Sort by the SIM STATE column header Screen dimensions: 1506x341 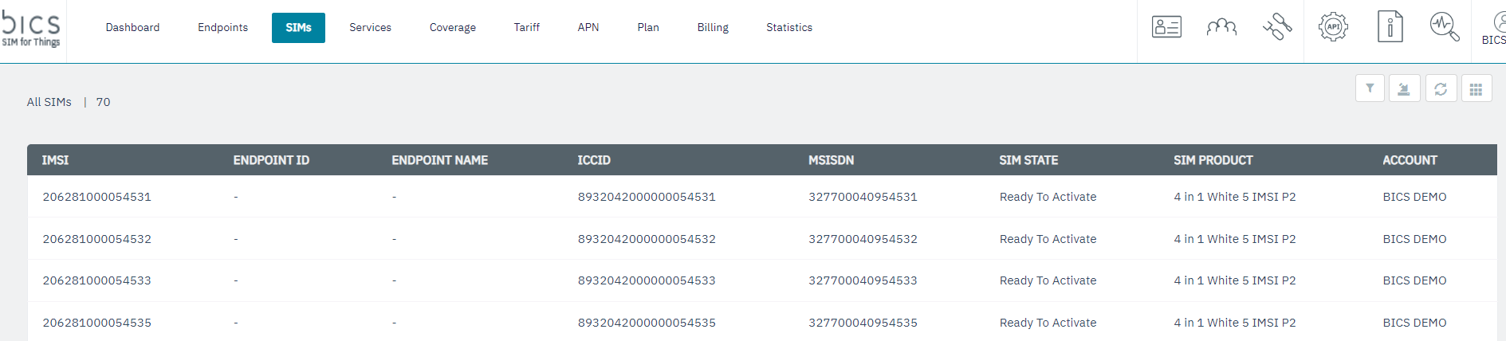pyautogui.click(x=1028, y=160)
